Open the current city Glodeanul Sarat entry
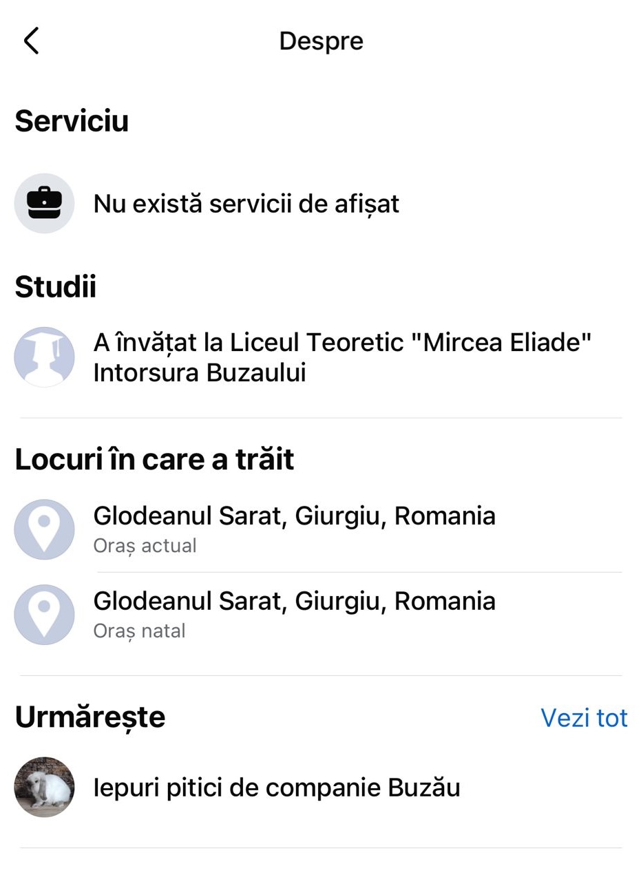Screen dimensions: 641x888 (x=294, y=516)
